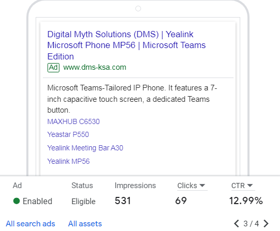Go to the previous ad preview arrow
The width and height of the screenshot is (280, 231).
coord(237,223)
